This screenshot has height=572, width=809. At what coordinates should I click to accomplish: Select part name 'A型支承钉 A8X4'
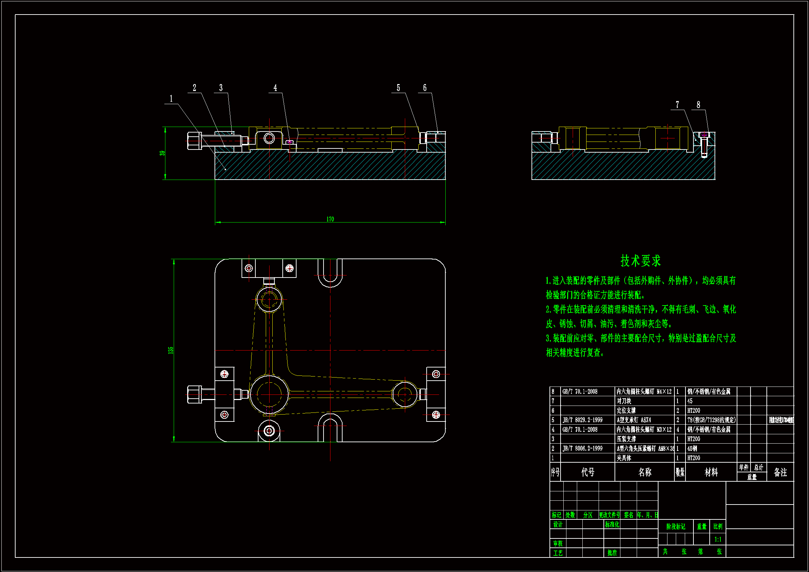pos(634,420)
